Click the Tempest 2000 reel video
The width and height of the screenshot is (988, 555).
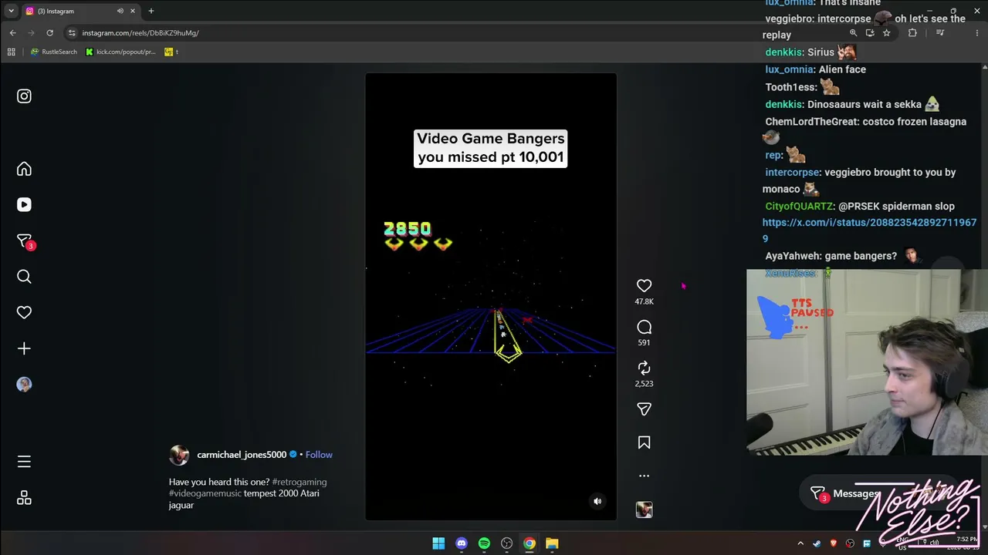point(491,297)
